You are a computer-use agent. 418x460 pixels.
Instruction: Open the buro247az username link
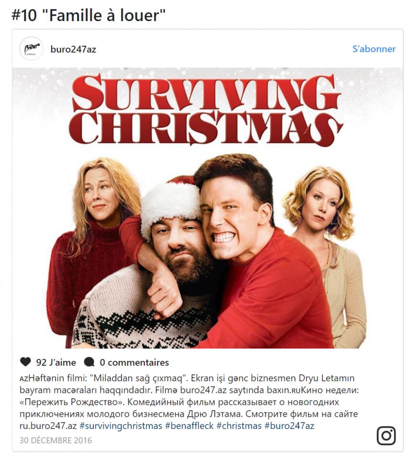click(73, 49)
